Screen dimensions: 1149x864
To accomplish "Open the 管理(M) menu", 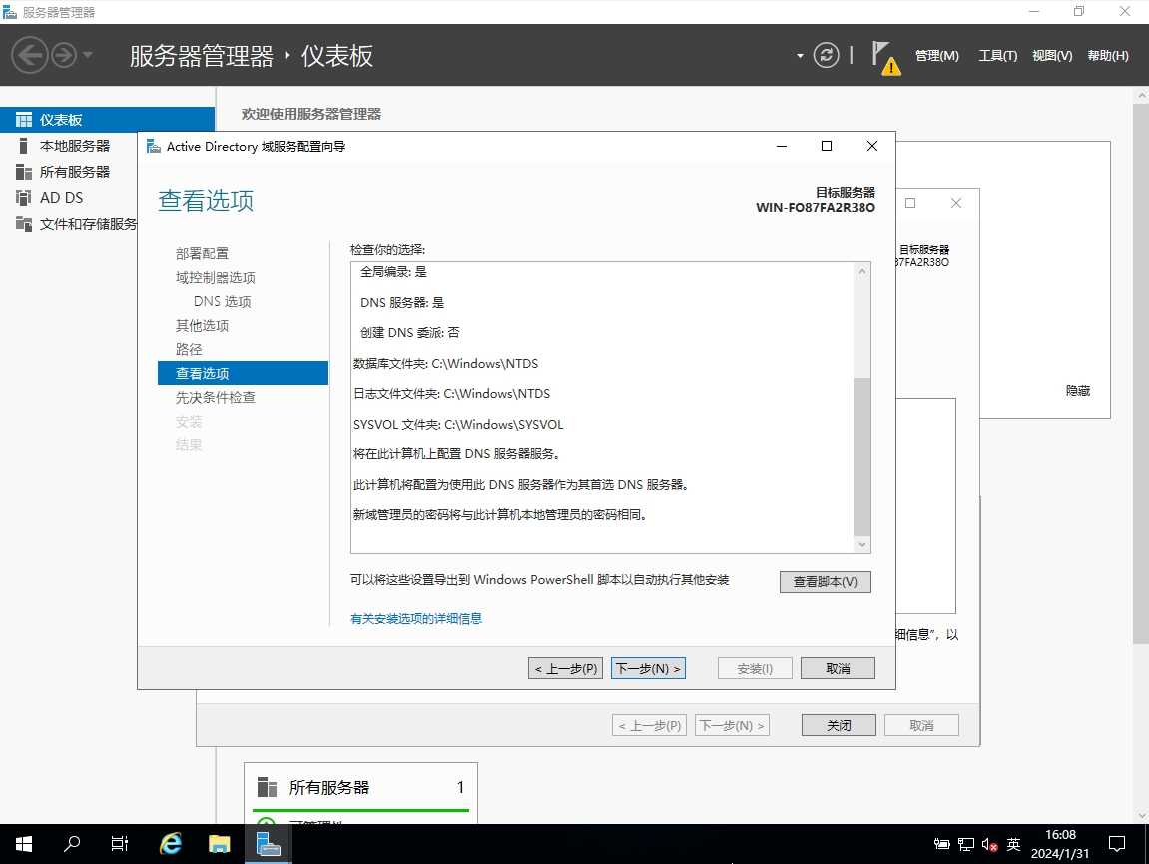I will pos(936,56).
